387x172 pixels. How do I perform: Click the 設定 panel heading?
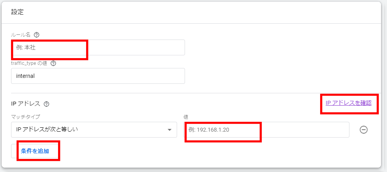click(17, 12)
